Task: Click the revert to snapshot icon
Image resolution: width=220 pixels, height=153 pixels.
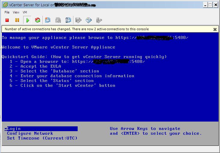Action: pos(58,20)
